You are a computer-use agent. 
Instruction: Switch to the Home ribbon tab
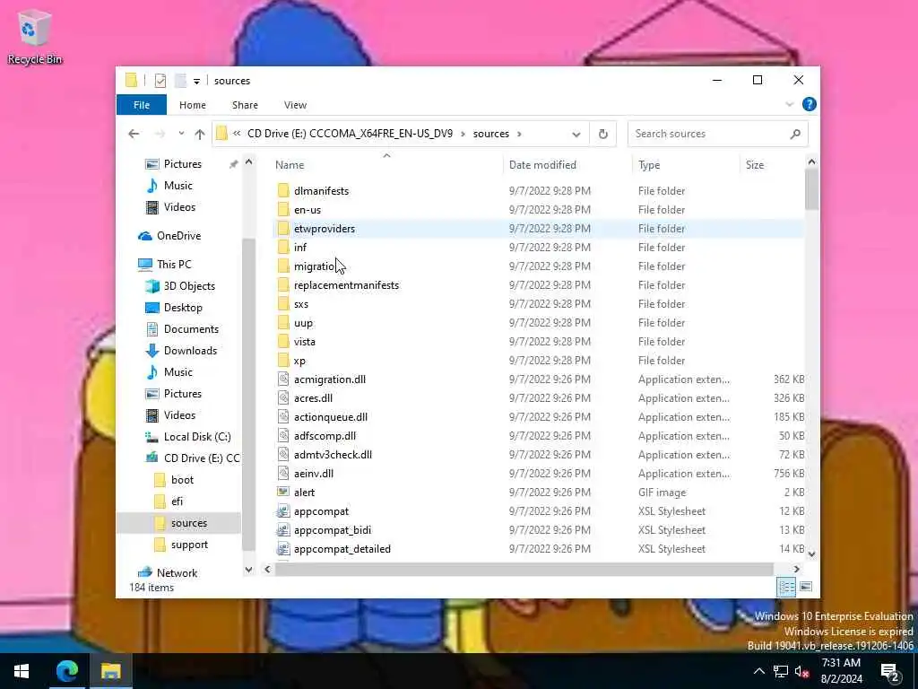[x=193, y=105]
